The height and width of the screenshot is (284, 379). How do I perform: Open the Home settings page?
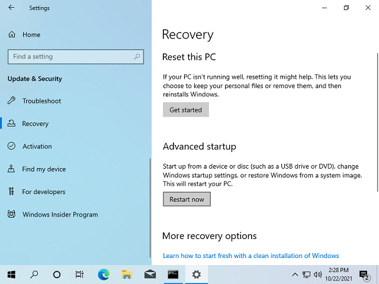31,35
